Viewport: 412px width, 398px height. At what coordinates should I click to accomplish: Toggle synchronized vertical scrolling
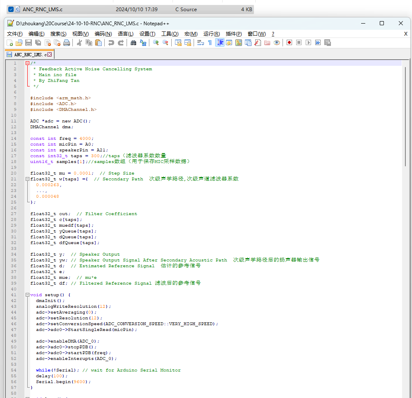point(178,43)
